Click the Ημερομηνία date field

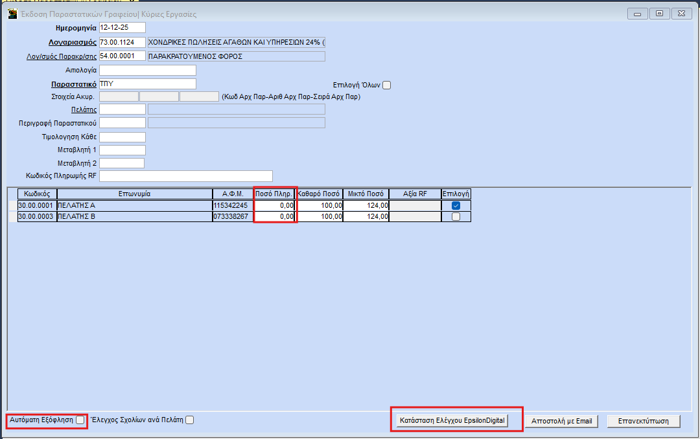[x=122, y=28]
